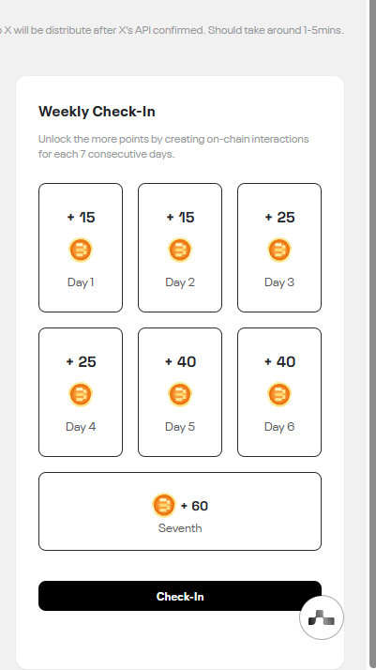Click the Day 1 coin icon

81,250
